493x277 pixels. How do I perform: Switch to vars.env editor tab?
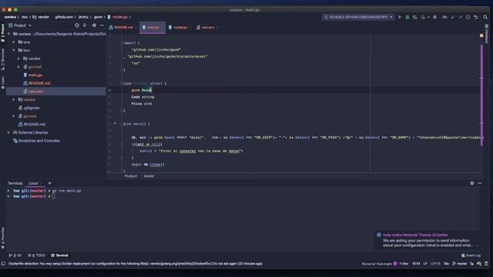[206, 28]
